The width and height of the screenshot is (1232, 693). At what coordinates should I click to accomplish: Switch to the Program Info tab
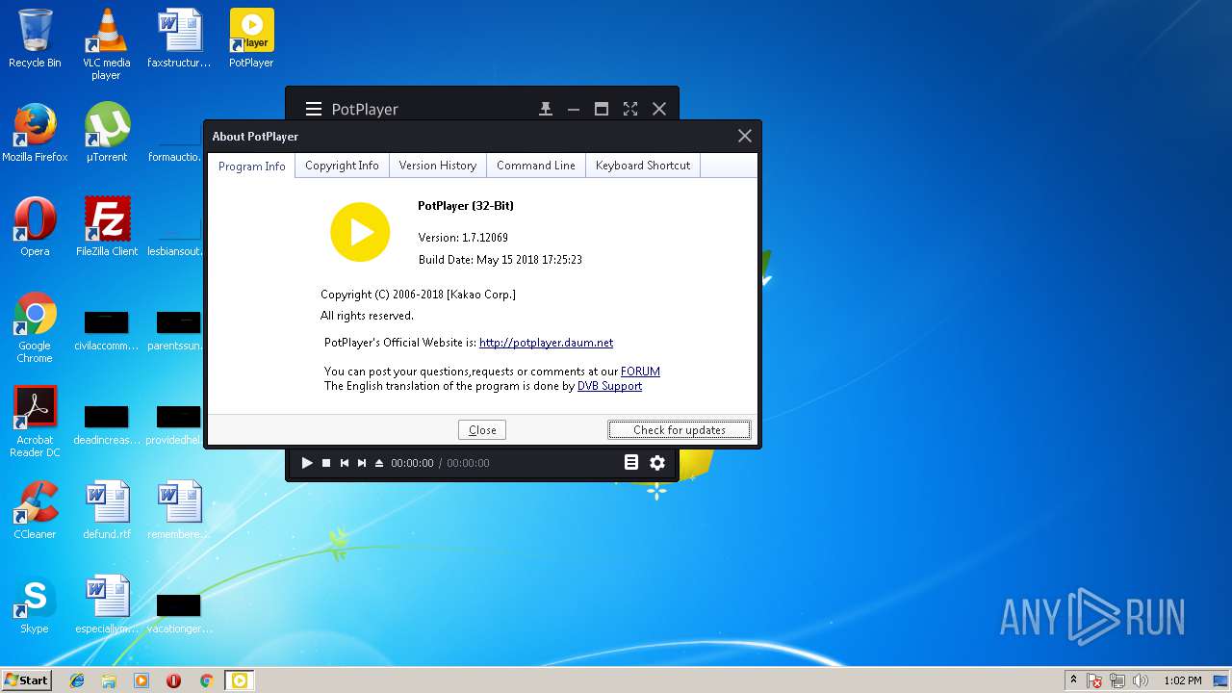(x=252, y=166)
